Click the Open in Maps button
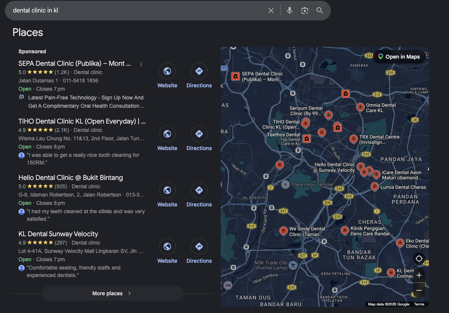 399,57
